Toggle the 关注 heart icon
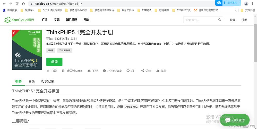The width and height of the screenshot is (257, 129). (x=128, y=71)
